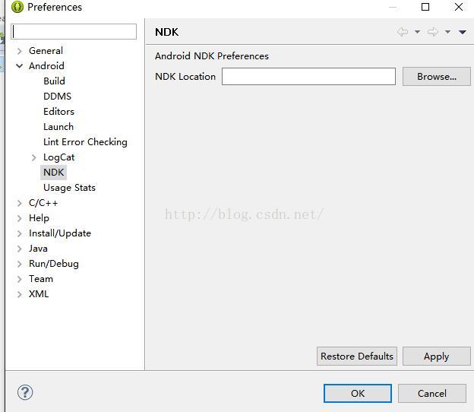Select the General preferences category
The height and width of the screenshot is (412, 474).
(x=46, y=50)
